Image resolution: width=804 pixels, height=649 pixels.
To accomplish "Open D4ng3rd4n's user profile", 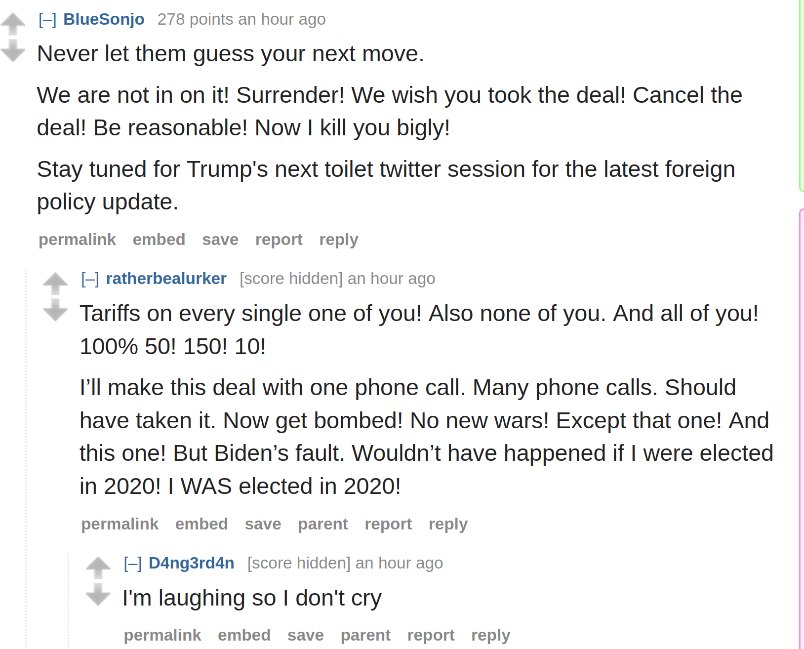I will click(192, 563).
